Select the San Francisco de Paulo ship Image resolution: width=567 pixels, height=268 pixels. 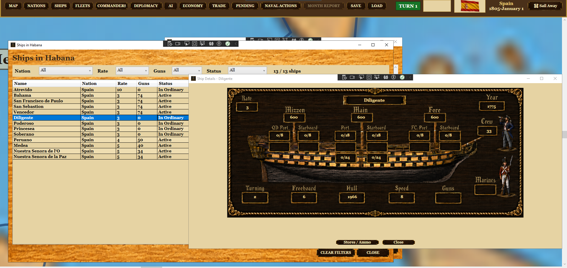coord(100,101)
